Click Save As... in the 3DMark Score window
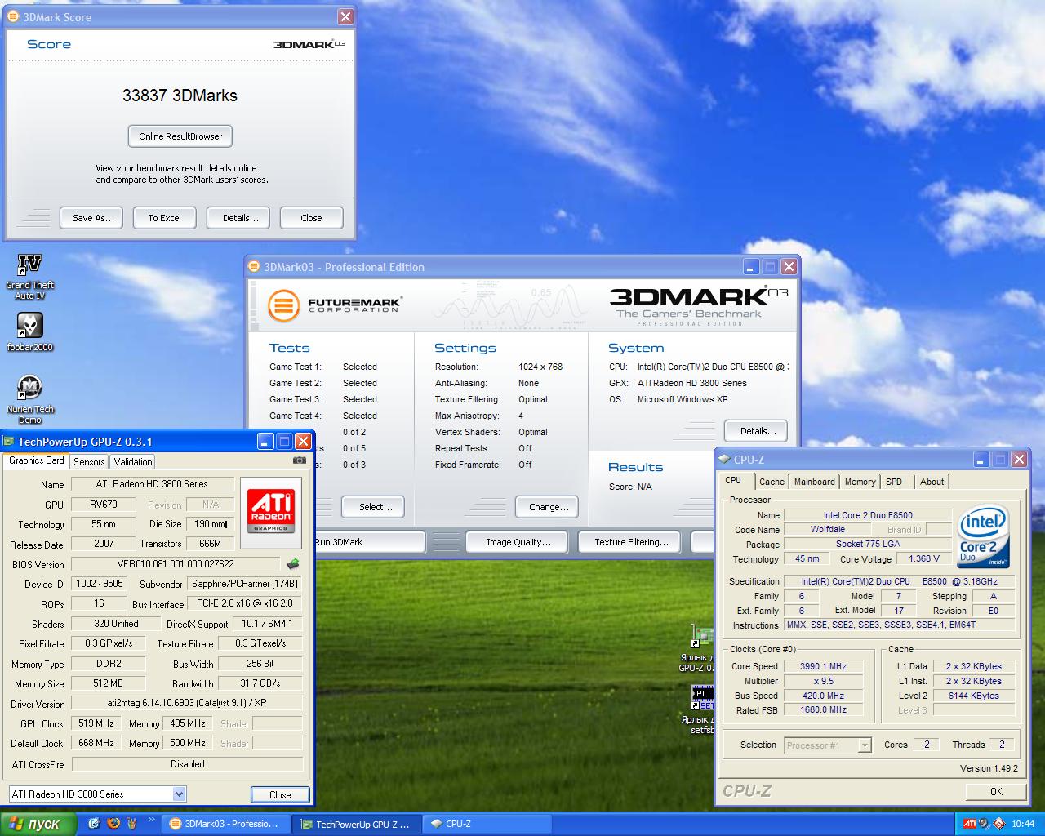The image size is (1045, 836). coord(91,218)
